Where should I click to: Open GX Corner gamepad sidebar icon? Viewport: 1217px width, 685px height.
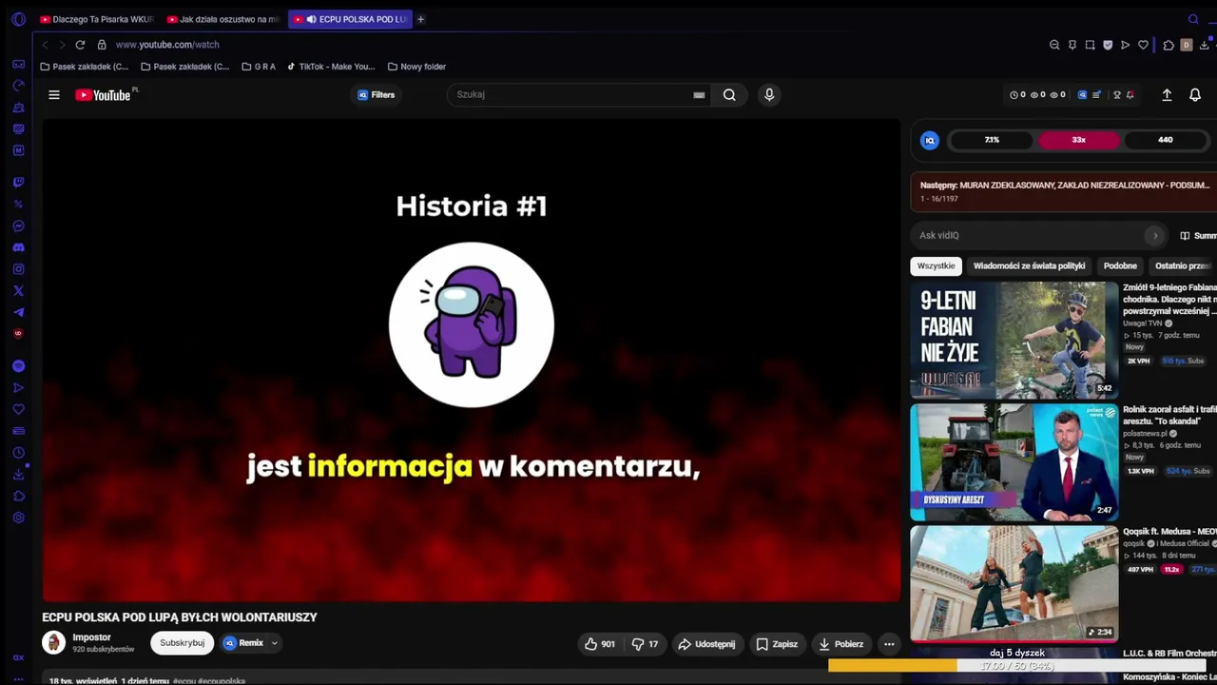pos(18,64)
